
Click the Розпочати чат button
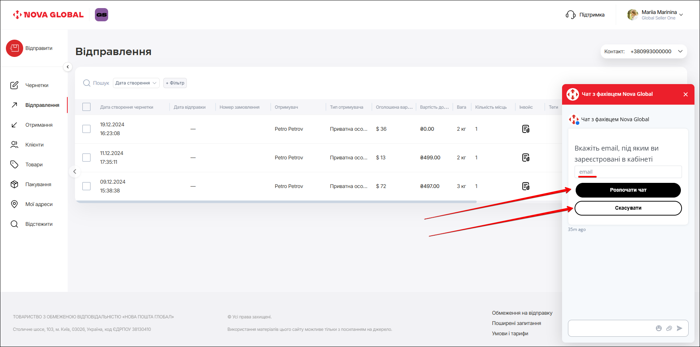point(628,190)
